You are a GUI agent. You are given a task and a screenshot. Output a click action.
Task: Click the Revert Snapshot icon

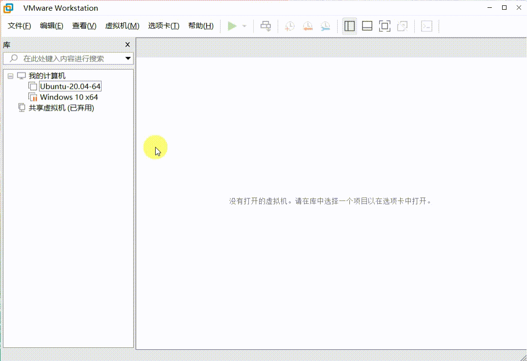click(307, 26)
